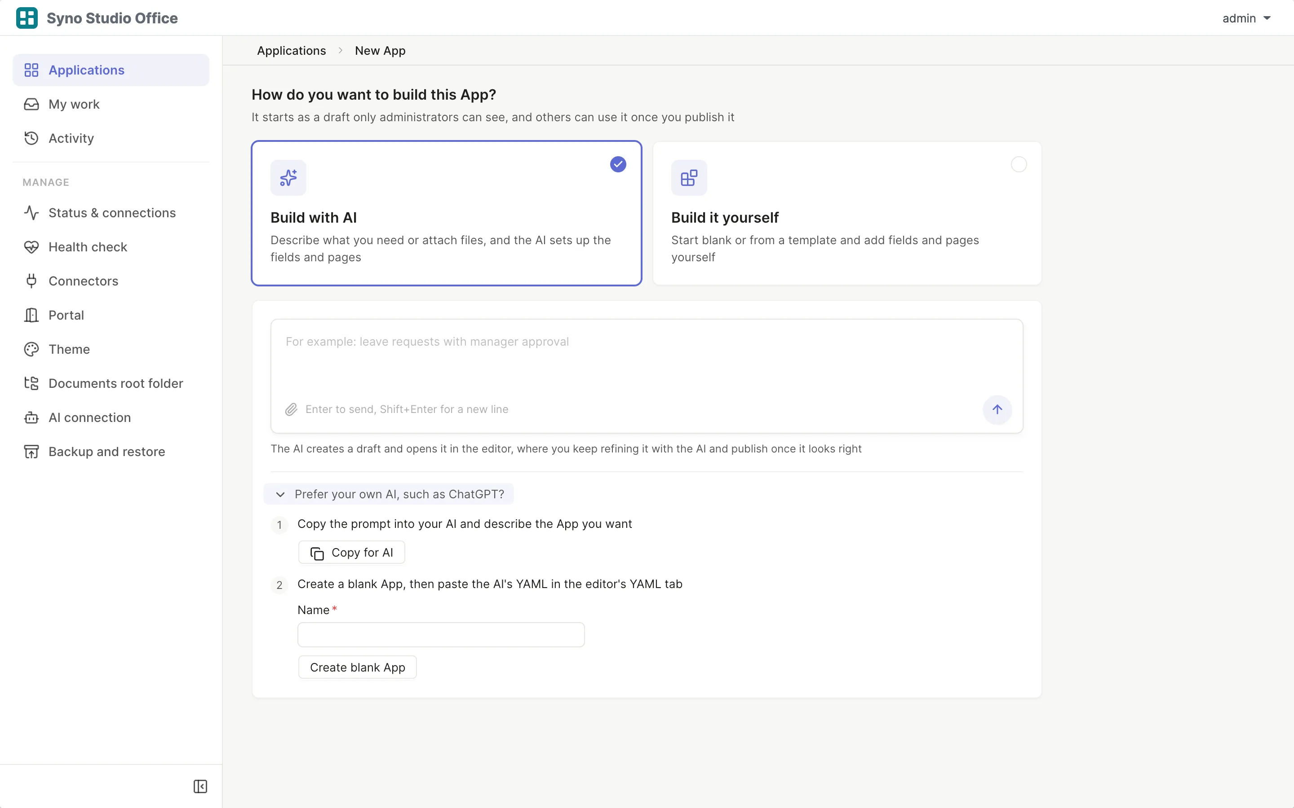Click the Syno Studio Office logo icon
This screenshot has width=1294, height=808.
coord(27,18)
